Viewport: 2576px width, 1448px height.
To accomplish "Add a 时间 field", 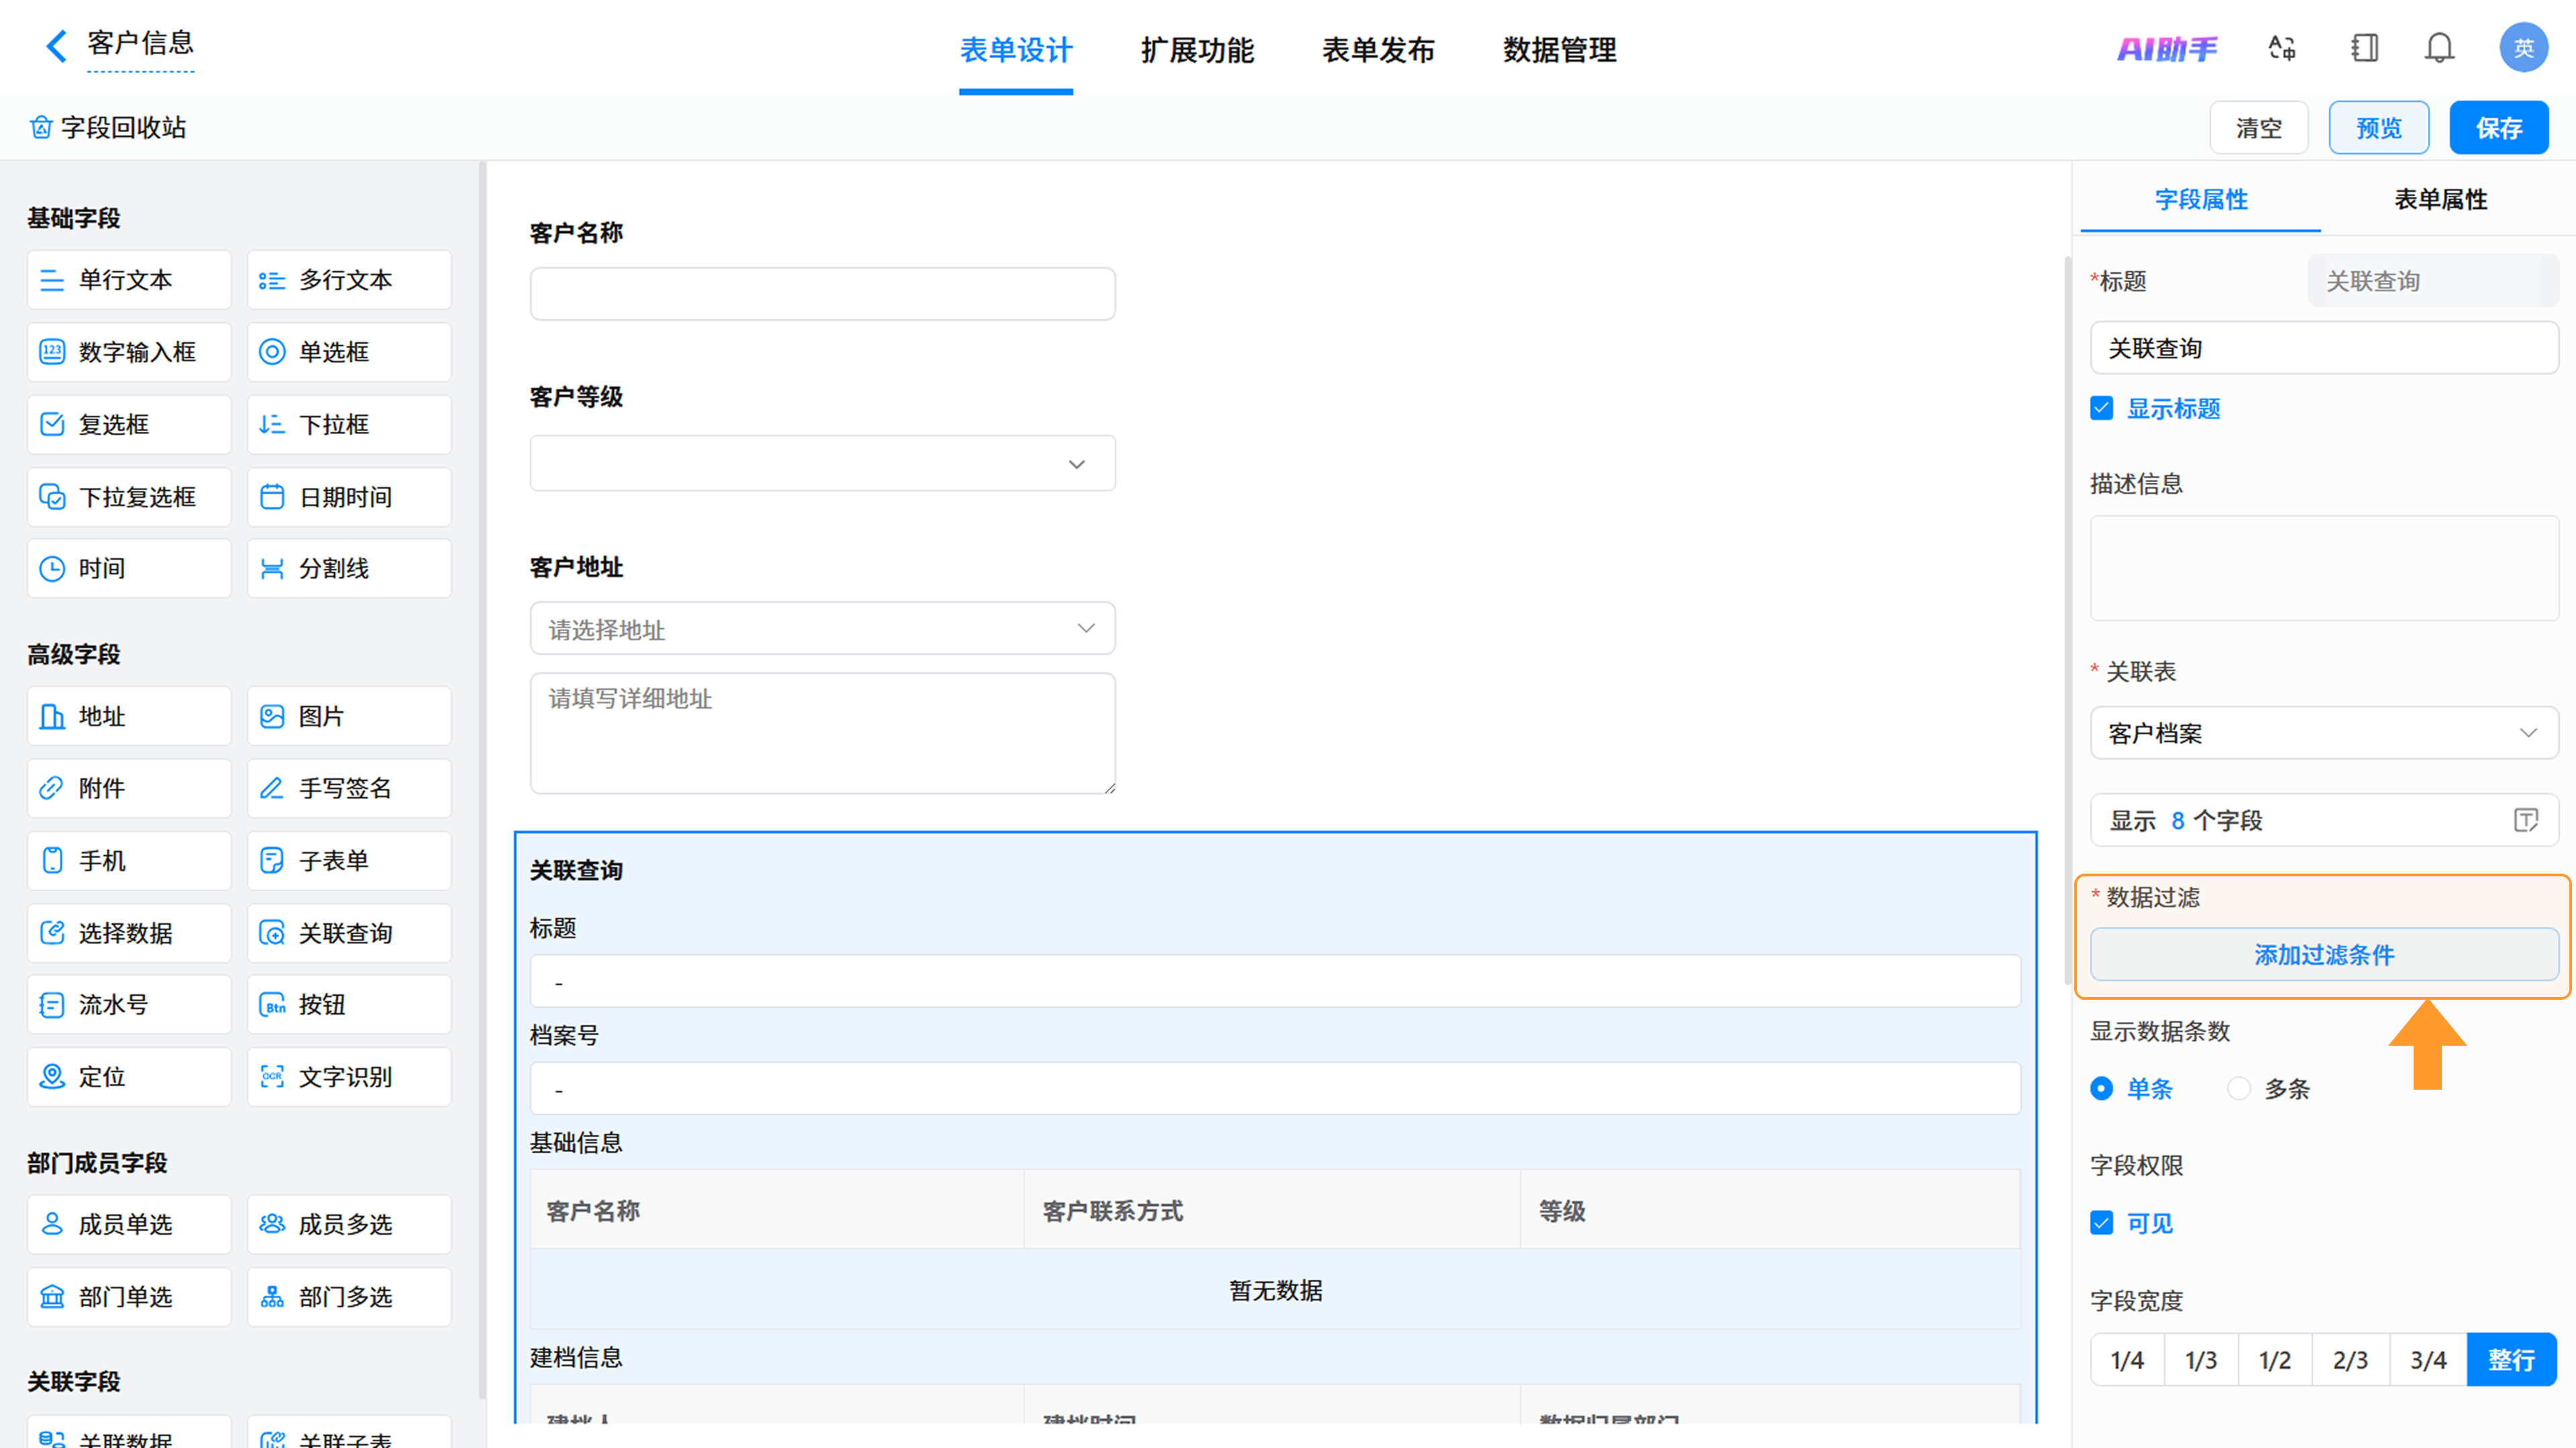I will tap(129, 568).
